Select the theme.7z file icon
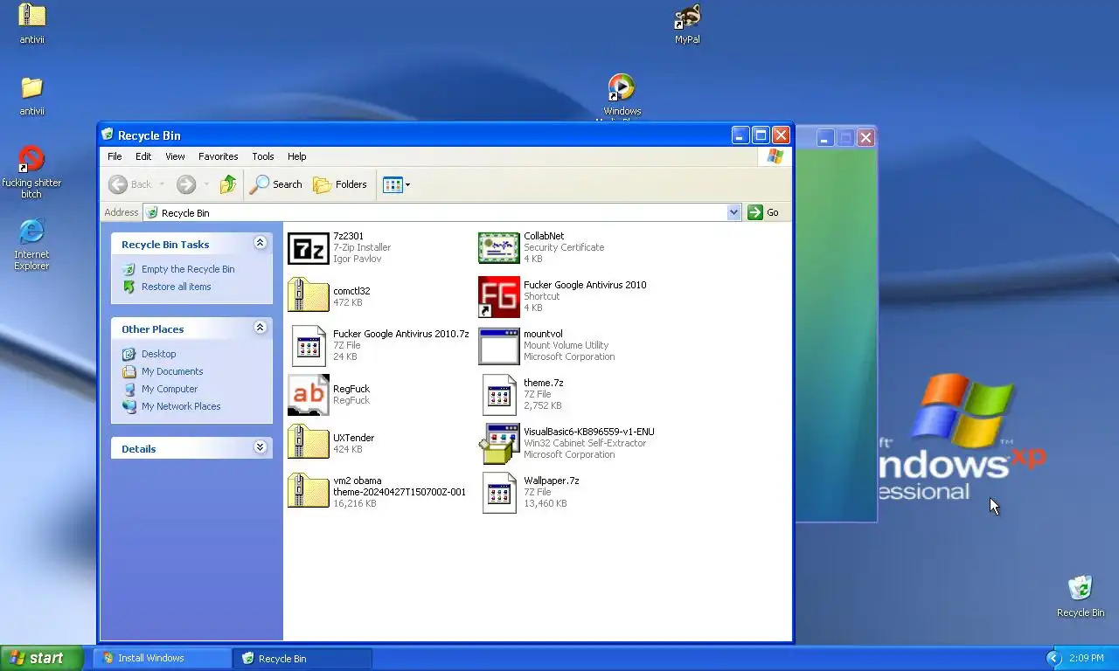This screenshot has width=1119, height=671. [498, 394]
